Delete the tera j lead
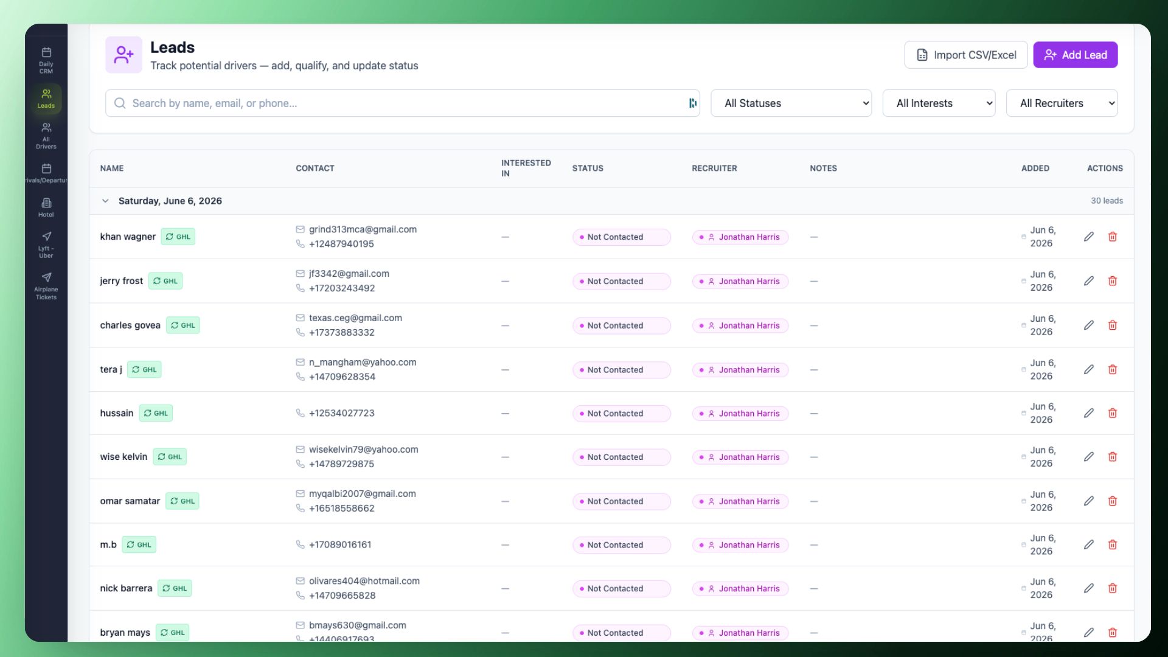Image resolution: width=1168 pixels, height=657 pixels. (1113, 370)
